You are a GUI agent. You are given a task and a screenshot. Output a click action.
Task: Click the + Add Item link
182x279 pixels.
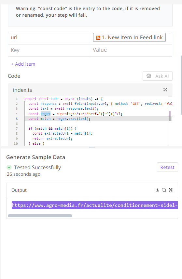23,64
